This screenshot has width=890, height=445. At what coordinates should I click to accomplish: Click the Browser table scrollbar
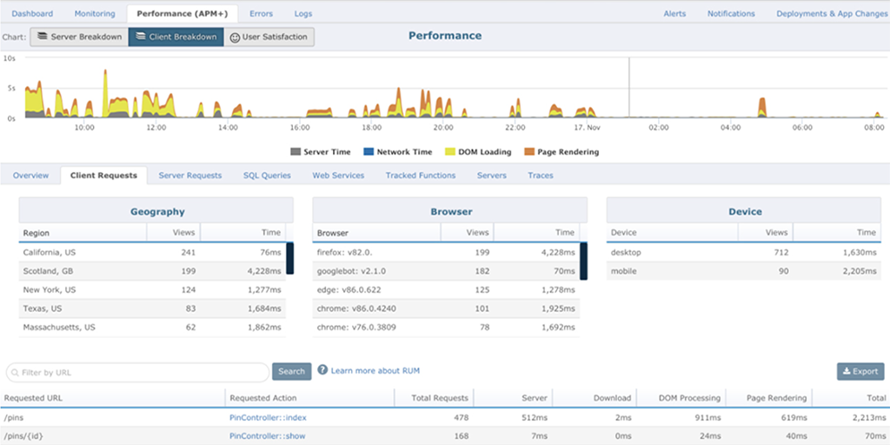click(583, 261)
